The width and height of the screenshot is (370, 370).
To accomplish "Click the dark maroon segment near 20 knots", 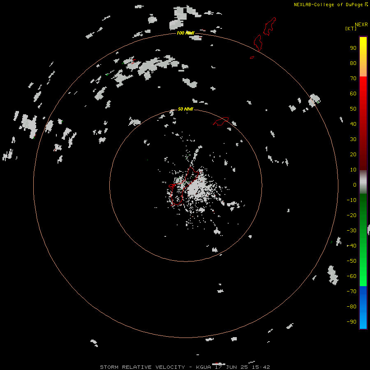I will click(x=363, y=155).
